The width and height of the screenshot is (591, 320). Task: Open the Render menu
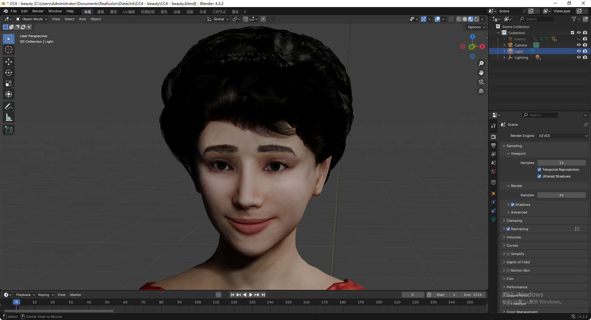point(38,11)
